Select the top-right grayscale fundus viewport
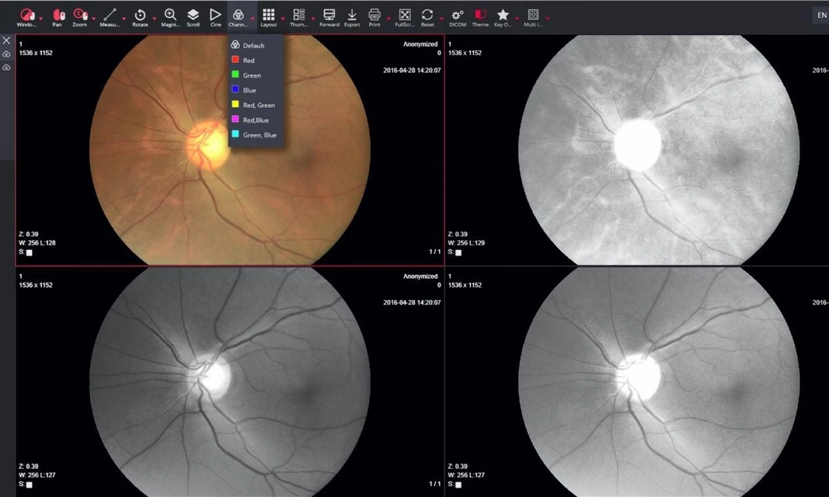This screenshot has width=829, height=497. coord(637,150)
